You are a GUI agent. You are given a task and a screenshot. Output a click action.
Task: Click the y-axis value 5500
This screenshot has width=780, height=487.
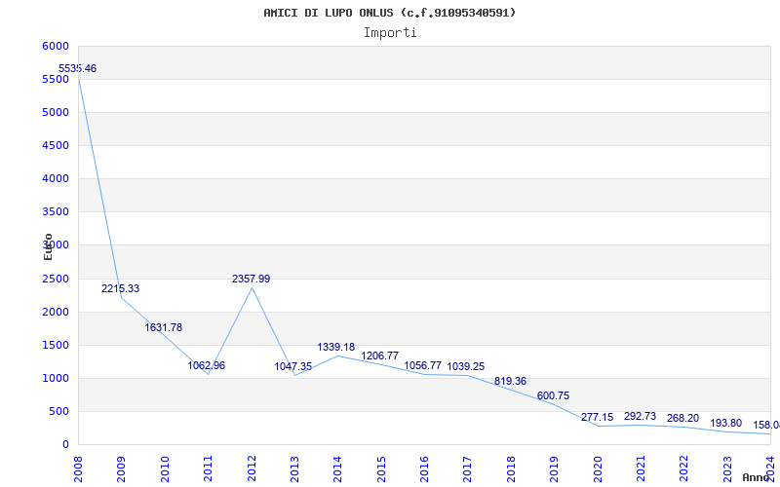coord(56,80)
